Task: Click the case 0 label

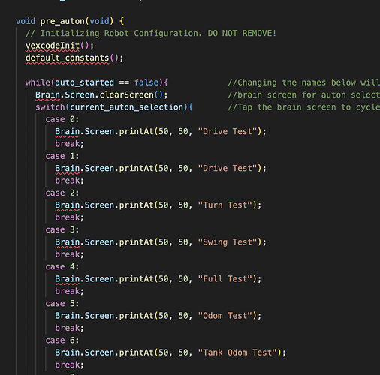Action: click(x=62, y=119)
